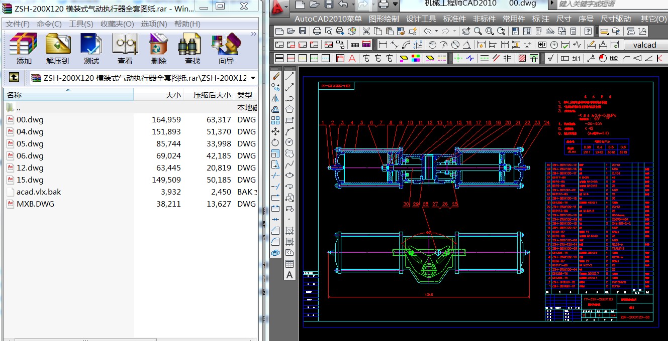Select the MXB.DWG file
Viewport: 668px width, 341px height.
coord(131,204)
